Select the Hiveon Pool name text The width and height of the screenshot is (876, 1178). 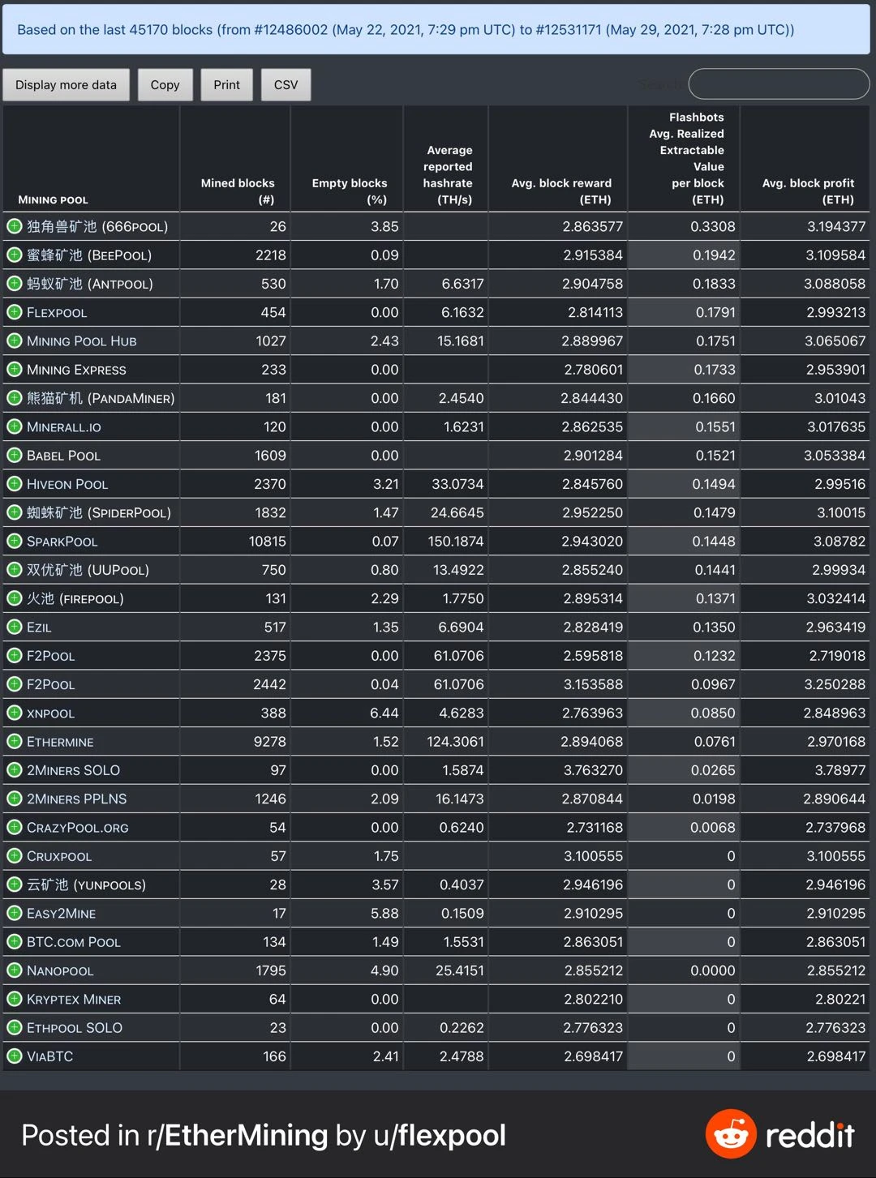[x=67, y=484]
